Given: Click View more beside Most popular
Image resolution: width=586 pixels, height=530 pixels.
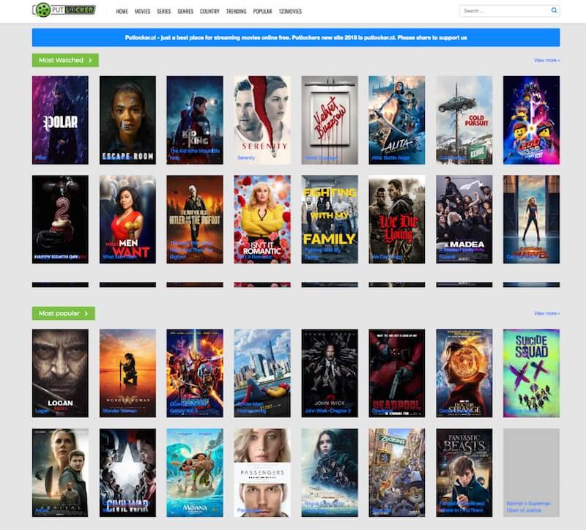Looking at the screenshot, I should click(x=546, y=313).
